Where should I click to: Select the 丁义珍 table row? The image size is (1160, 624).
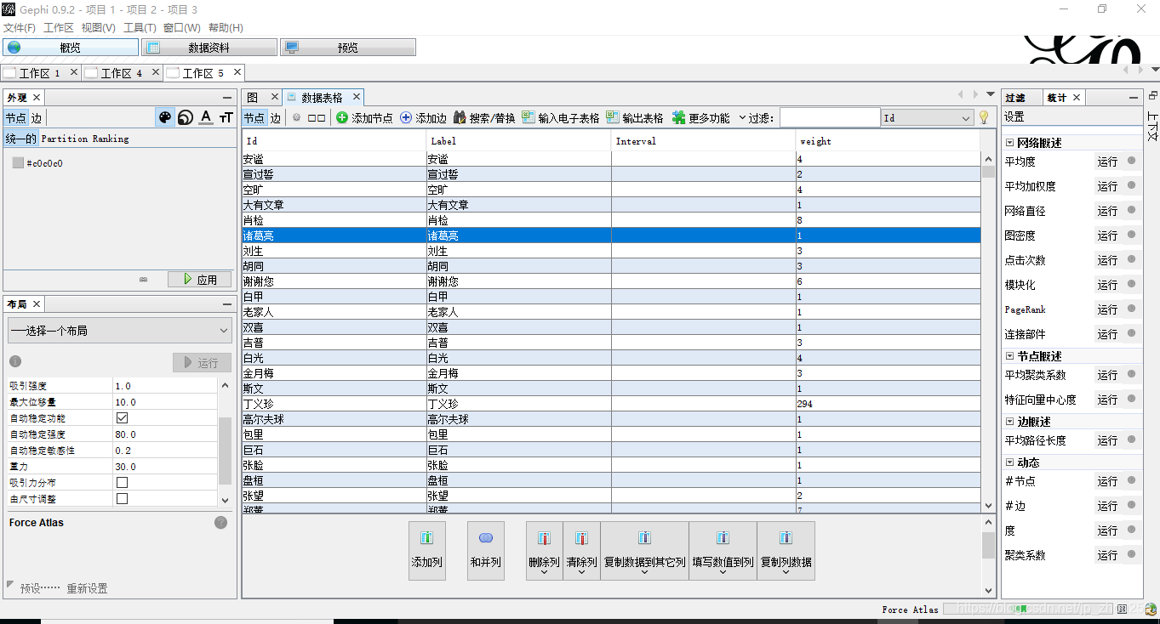point(611,404)
